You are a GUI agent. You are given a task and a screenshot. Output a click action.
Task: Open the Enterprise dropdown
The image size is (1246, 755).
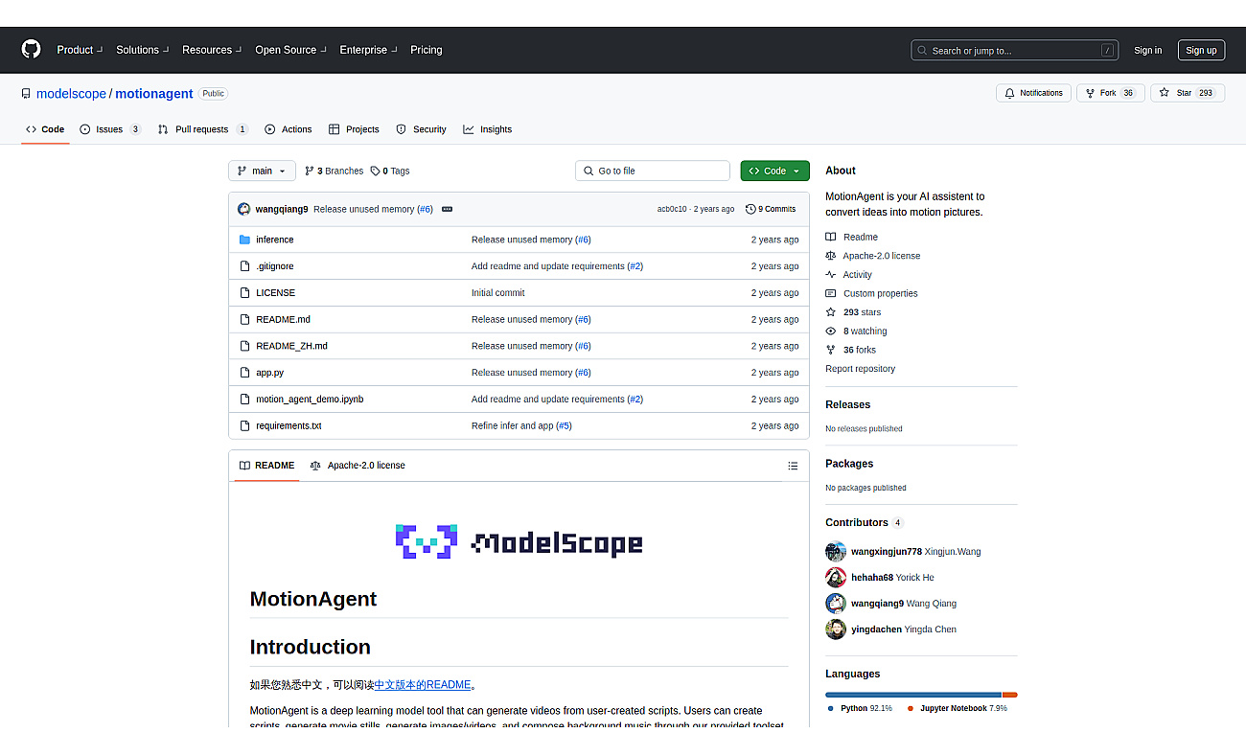368,50
